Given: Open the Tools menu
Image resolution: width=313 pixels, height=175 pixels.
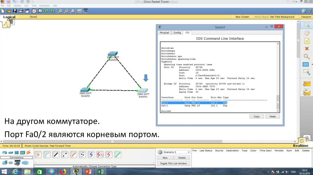Looking at the screenshot, I should 34,6.
